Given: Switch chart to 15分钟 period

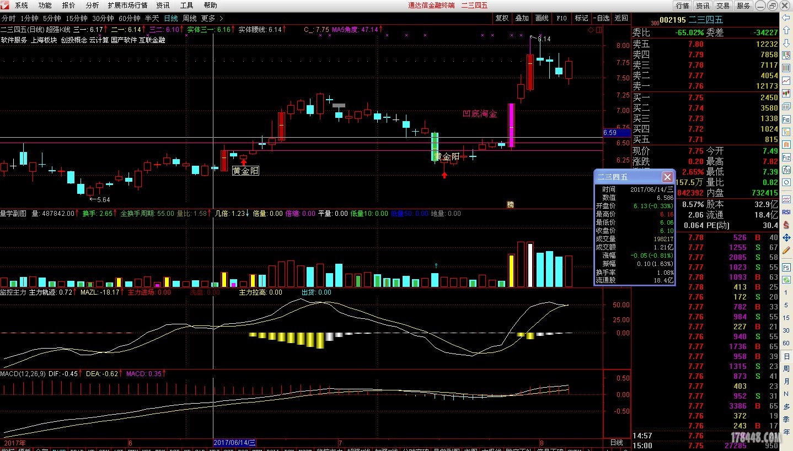Looking at the screenshot, I should [x=77, y=18].
